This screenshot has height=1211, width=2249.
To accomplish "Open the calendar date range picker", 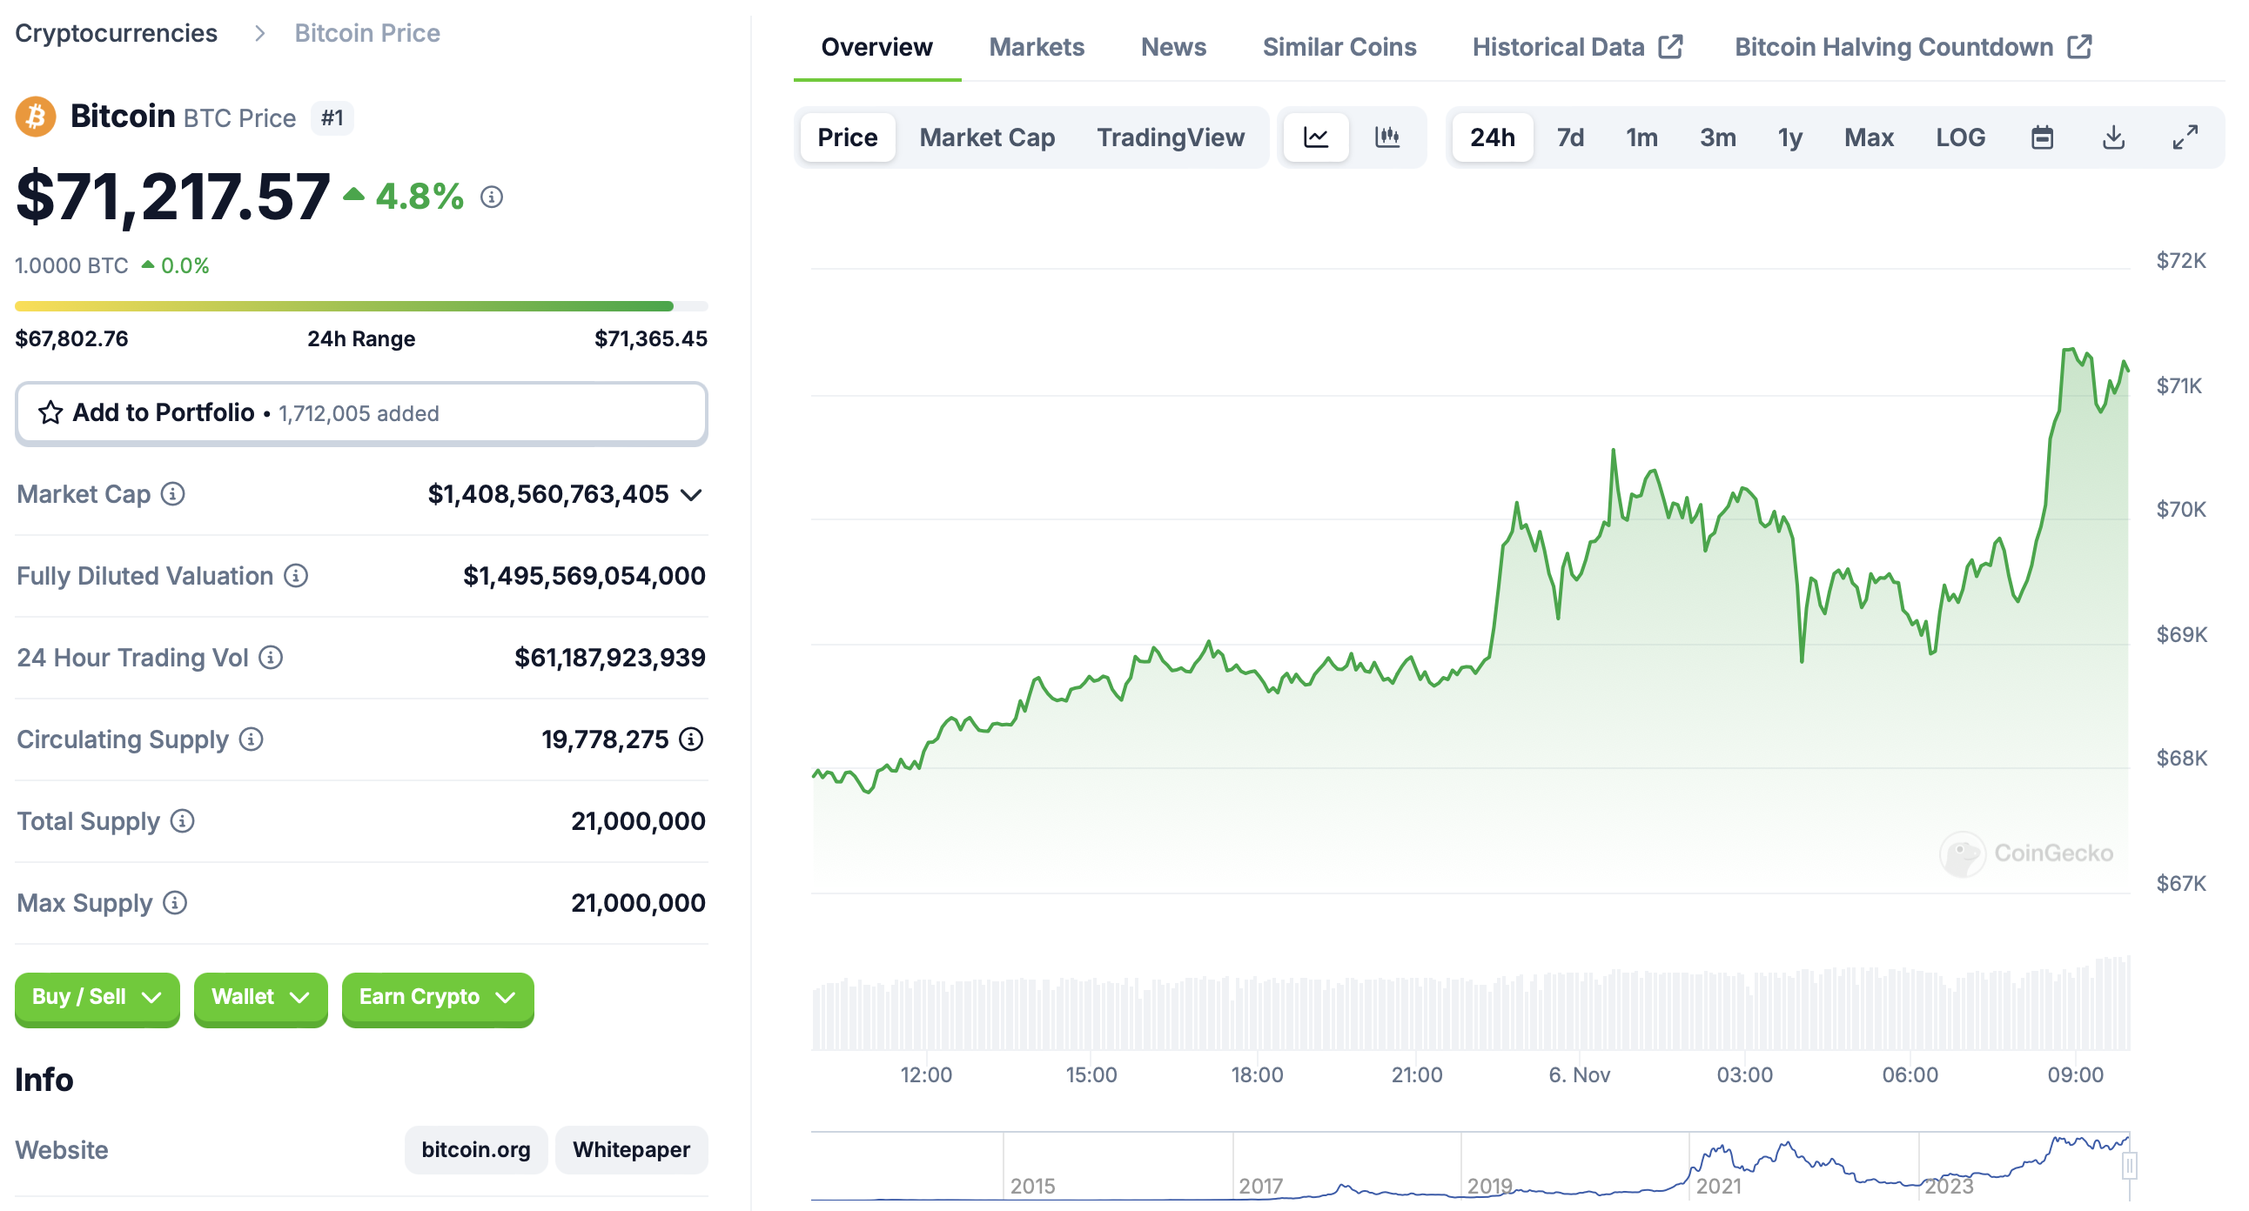I will click(2041, 137).
